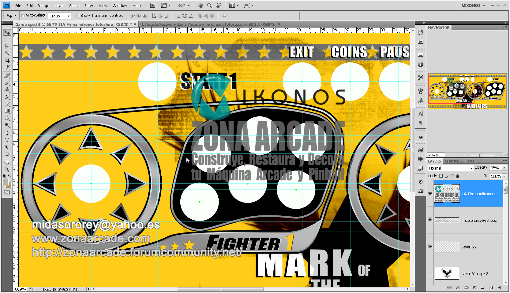Select the Horizontal Type tool
This screenshot has height=293, width=510.
click(x=7, y=140)
